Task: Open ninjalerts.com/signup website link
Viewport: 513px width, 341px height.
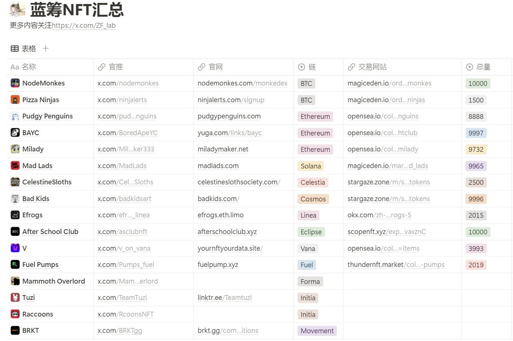Action: coord(231,100)
